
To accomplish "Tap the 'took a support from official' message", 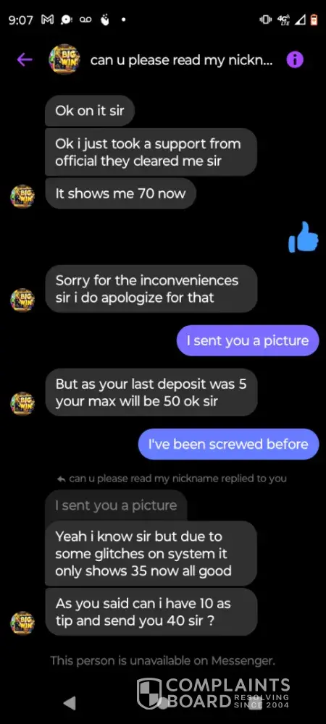I will (x=151, y=152).
